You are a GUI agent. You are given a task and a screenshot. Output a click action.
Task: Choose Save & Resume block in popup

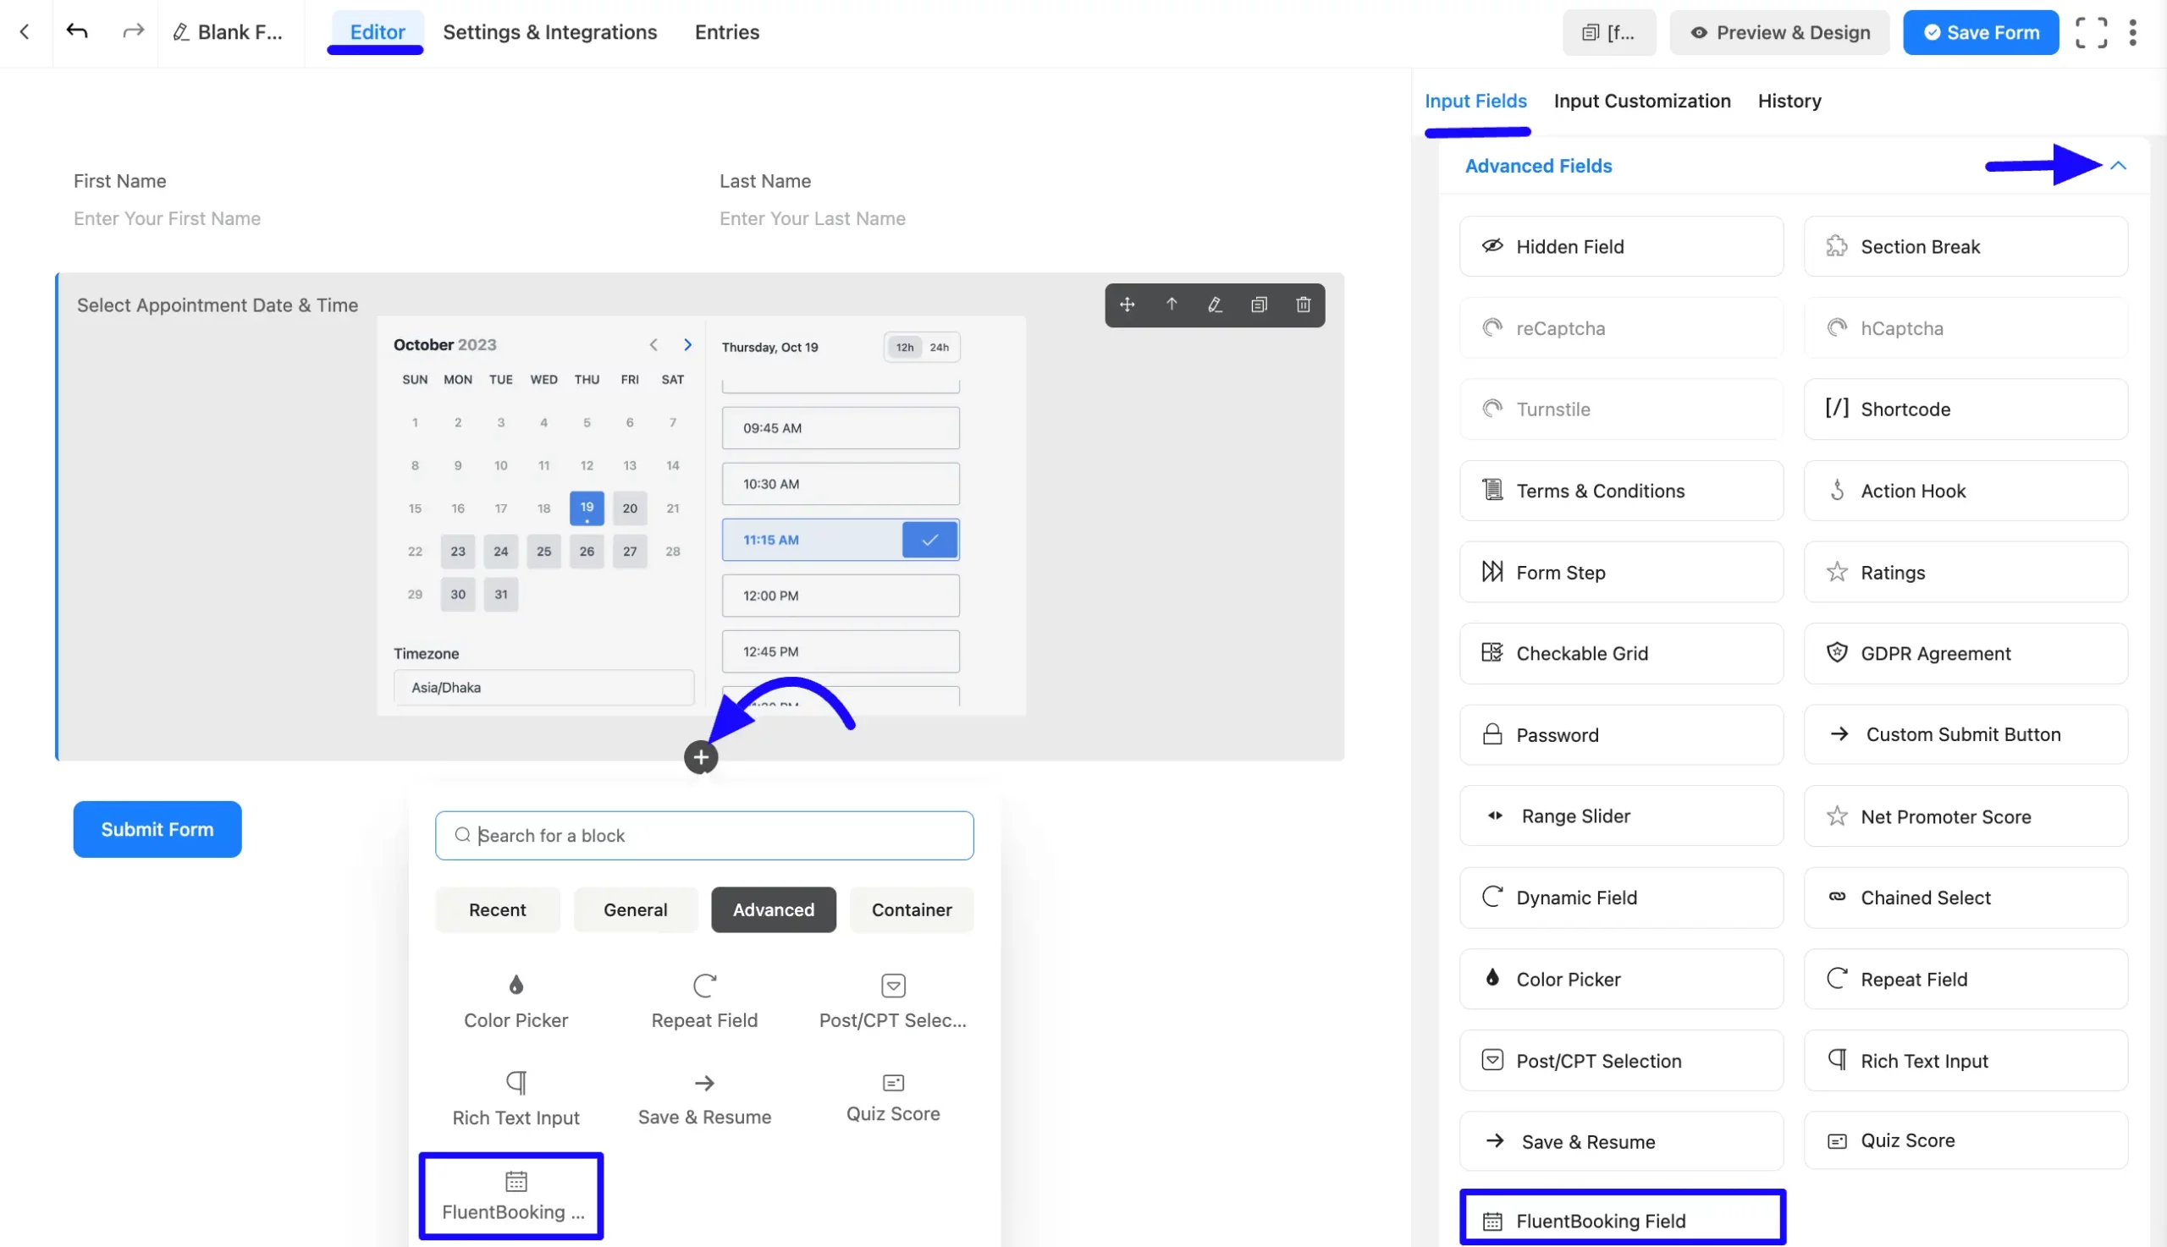click(x=704, y=1100)
